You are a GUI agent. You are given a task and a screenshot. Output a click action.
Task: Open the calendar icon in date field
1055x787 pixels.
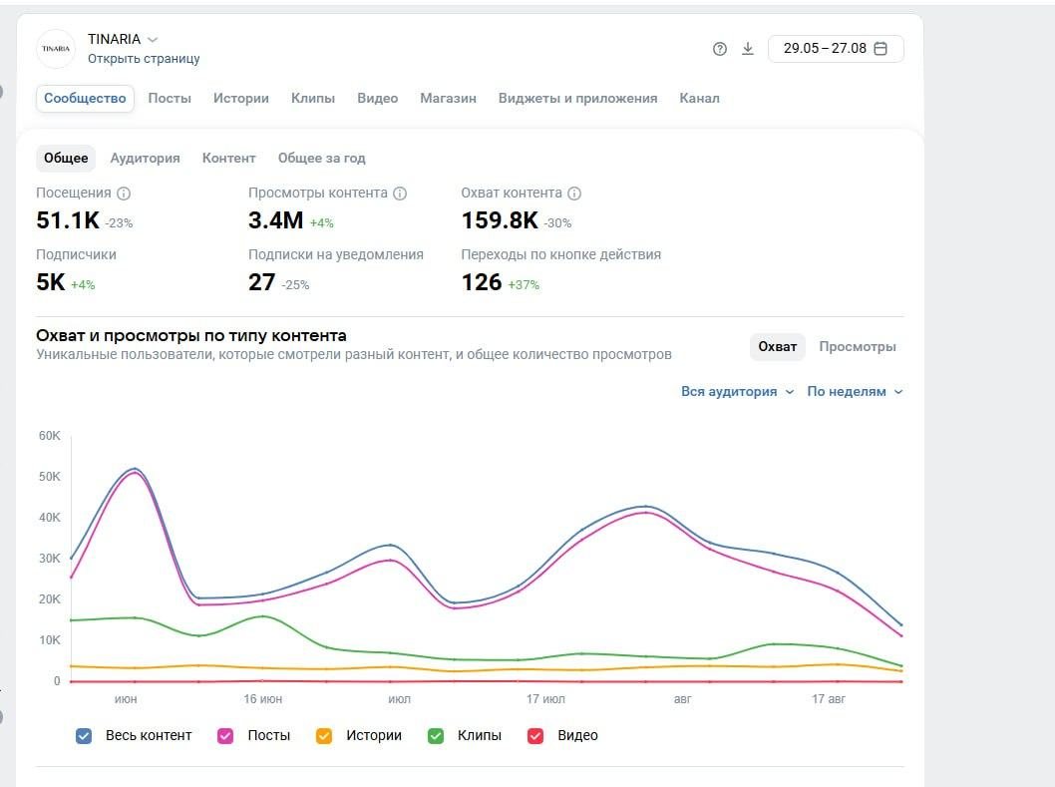[x=880, y=49]
